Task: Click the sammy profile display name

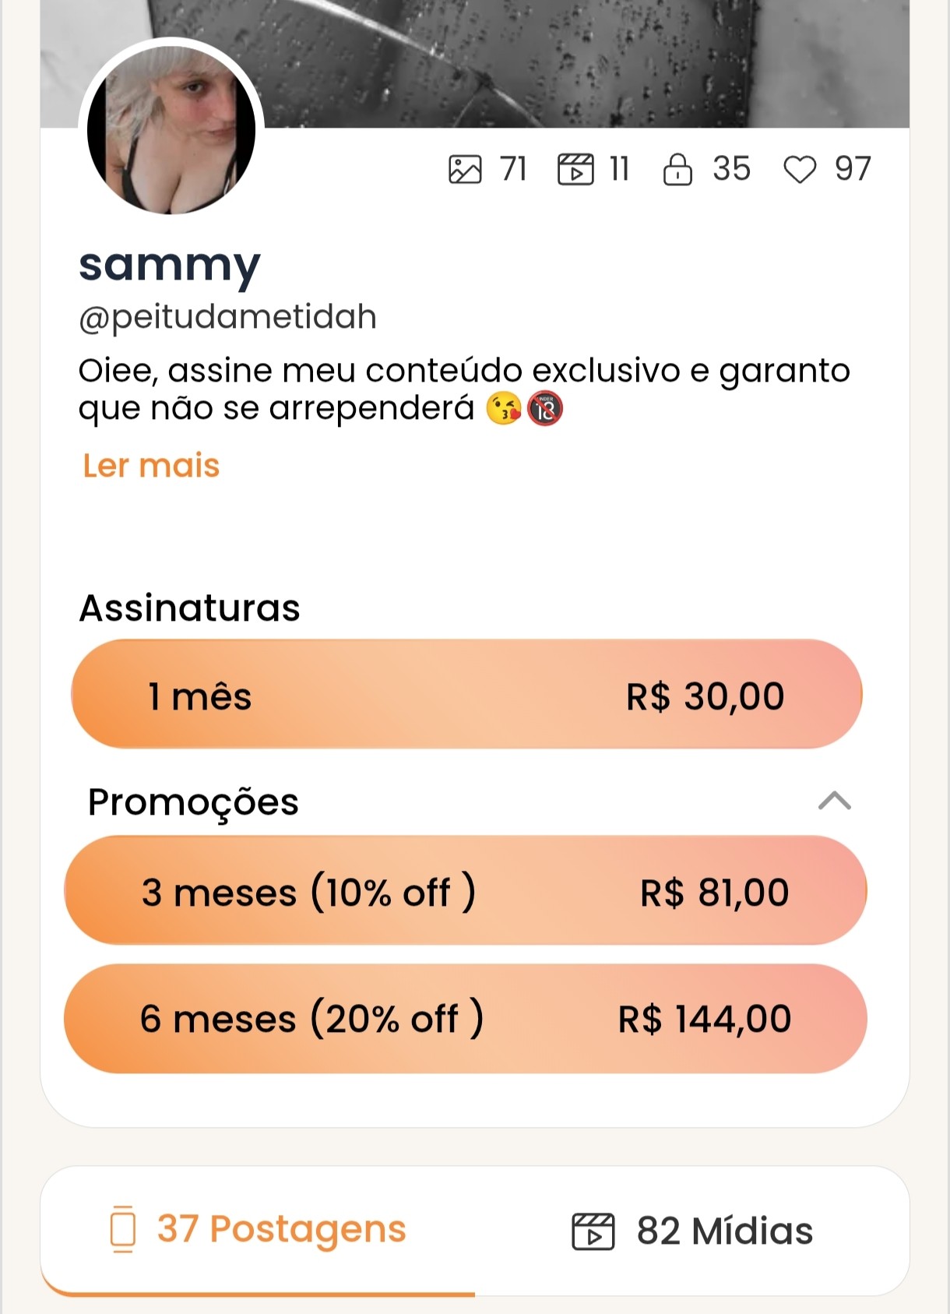Action: click(169, 265)
